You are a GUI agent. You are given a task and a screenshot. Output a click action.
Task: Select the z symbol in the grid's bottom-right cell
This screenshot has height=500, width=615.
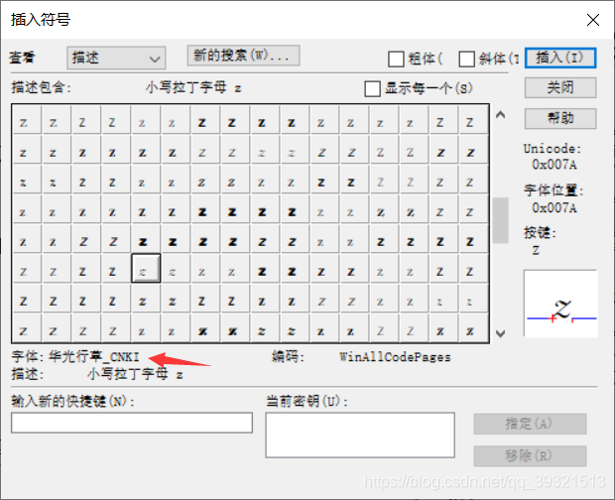tap(473, 327)
